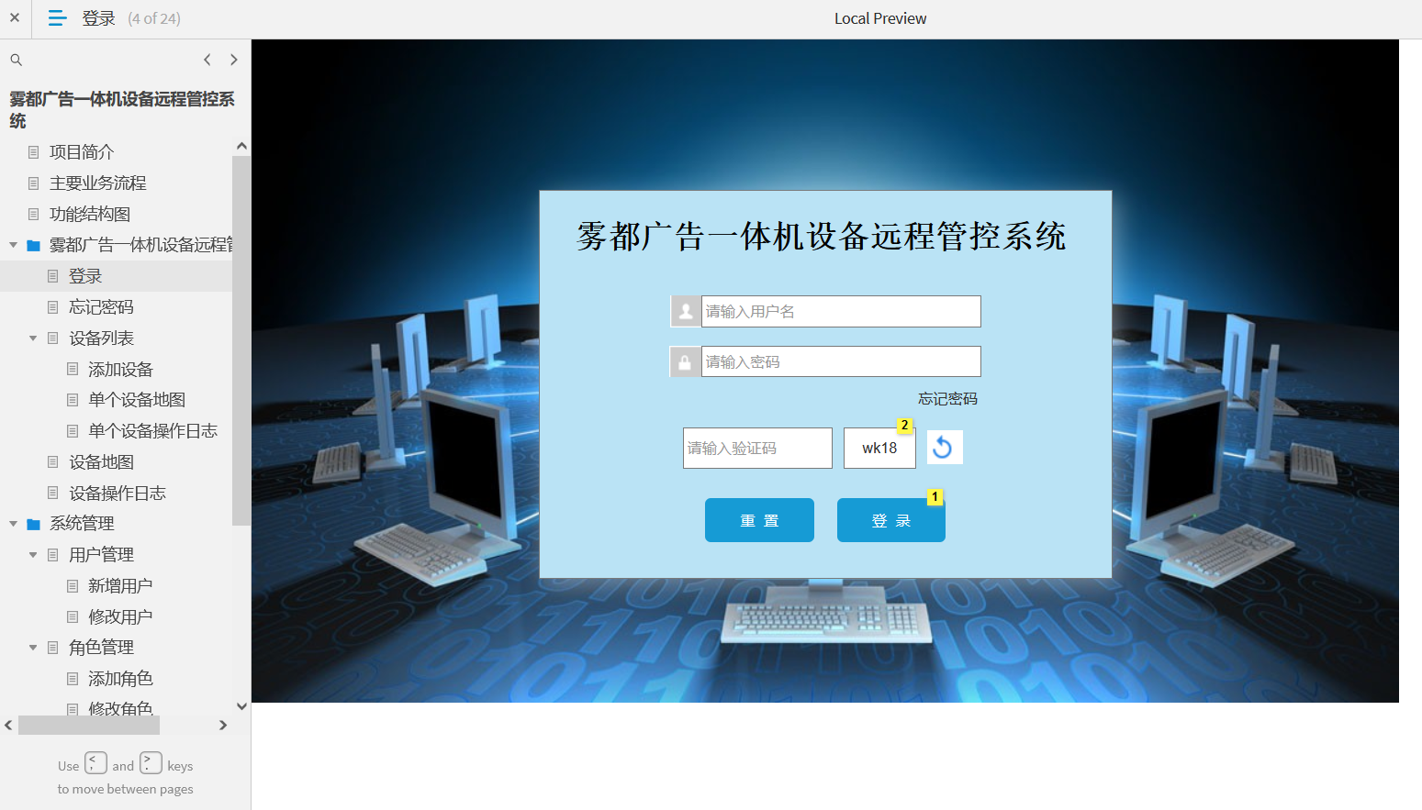Open the 主要业务流程 page
The height and width of the screenshot is (810, 1422).
(x=98, y=183)
